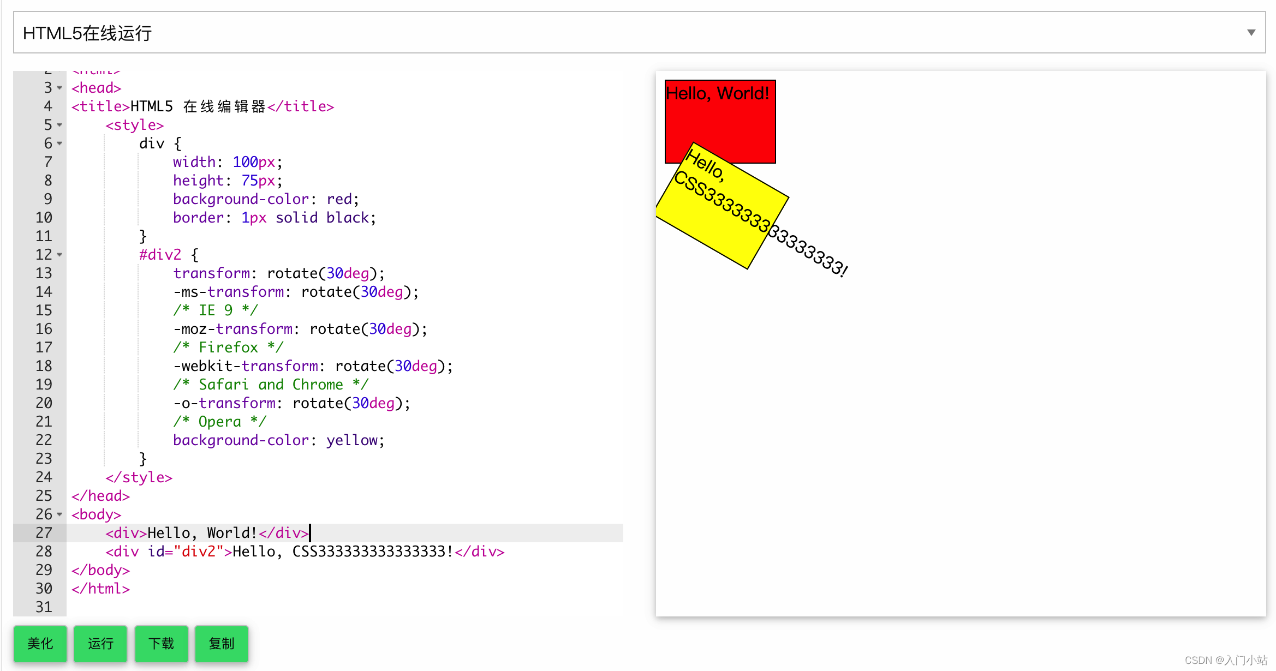Click the background-color: yellow line
Image resolution: width=1276 pixels, height=671 pixels.
tap(278, 440)
